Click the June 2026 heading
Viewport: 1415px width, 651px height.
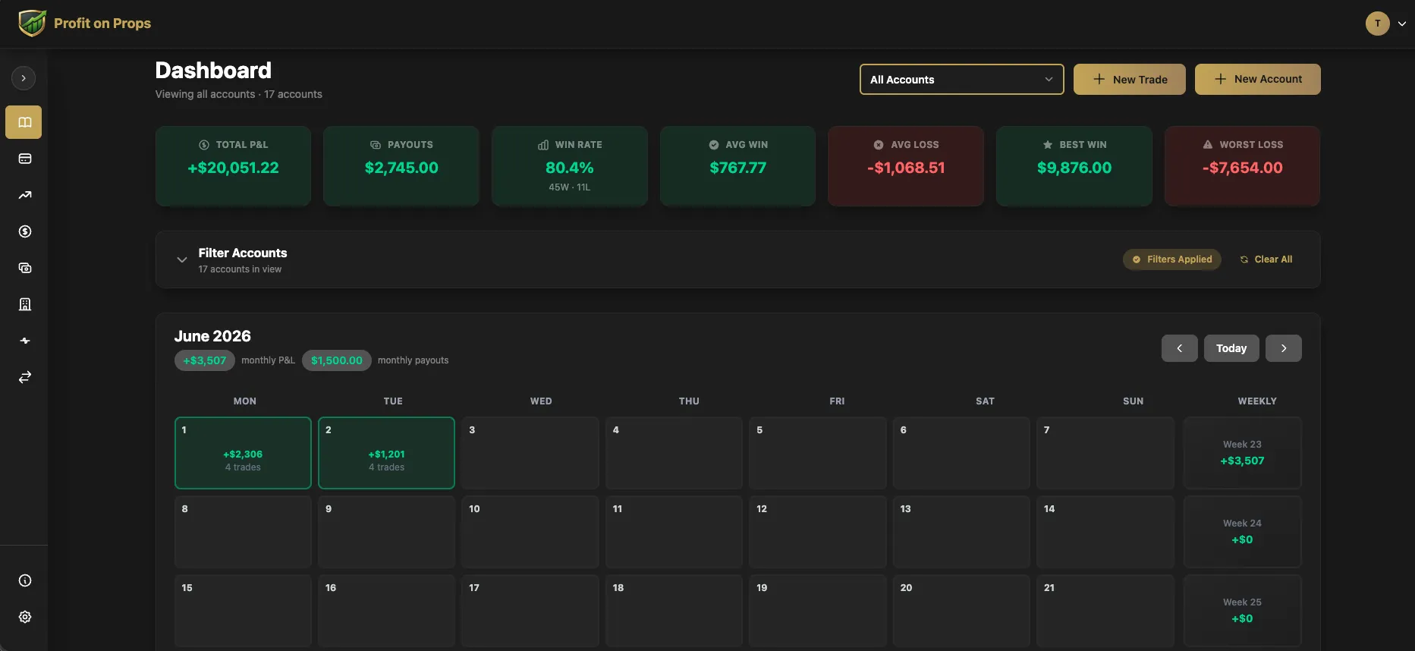[212, 336]
